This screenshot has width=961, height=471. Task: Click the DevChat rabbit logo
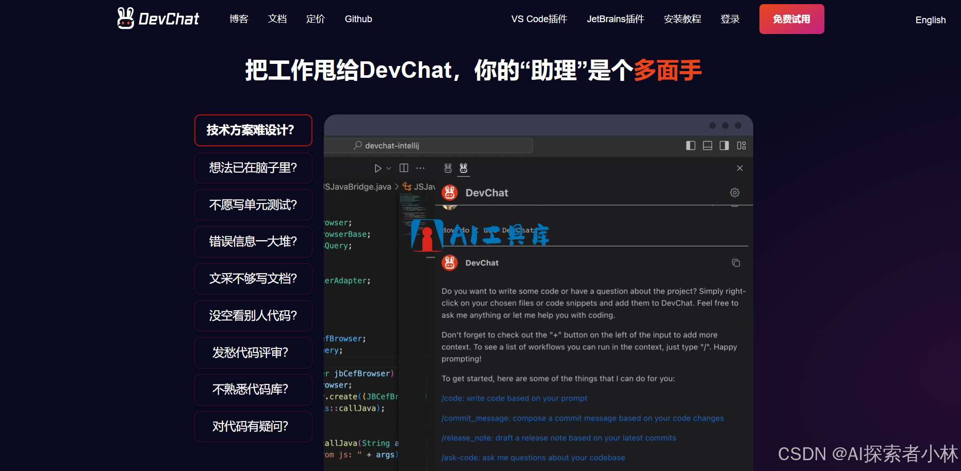[158, 19]
